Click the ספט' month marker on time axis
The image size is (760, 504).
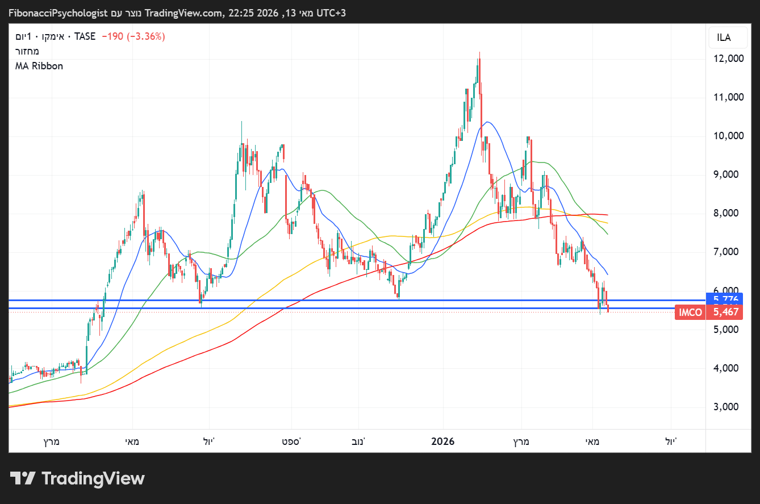(x=293, y=441)
